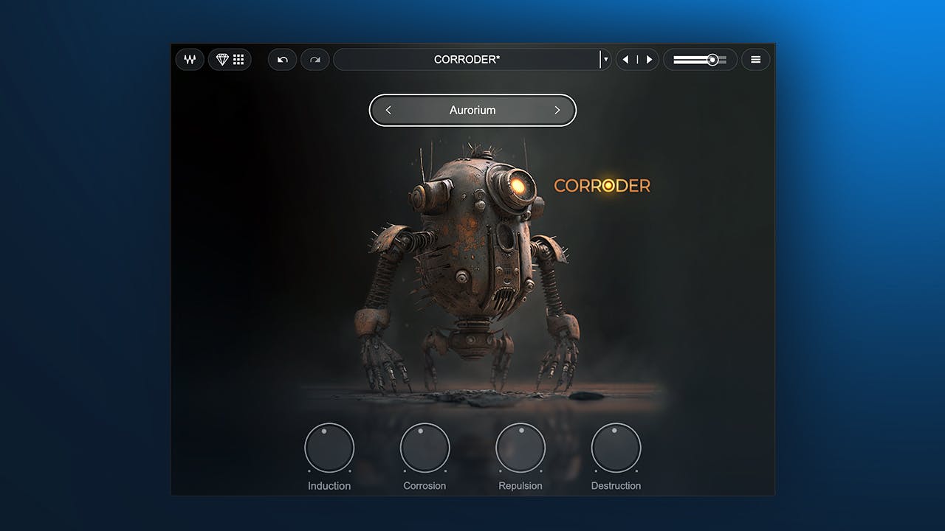
Task: Expand the preset dropdown arrow
Action: point(606,60)
